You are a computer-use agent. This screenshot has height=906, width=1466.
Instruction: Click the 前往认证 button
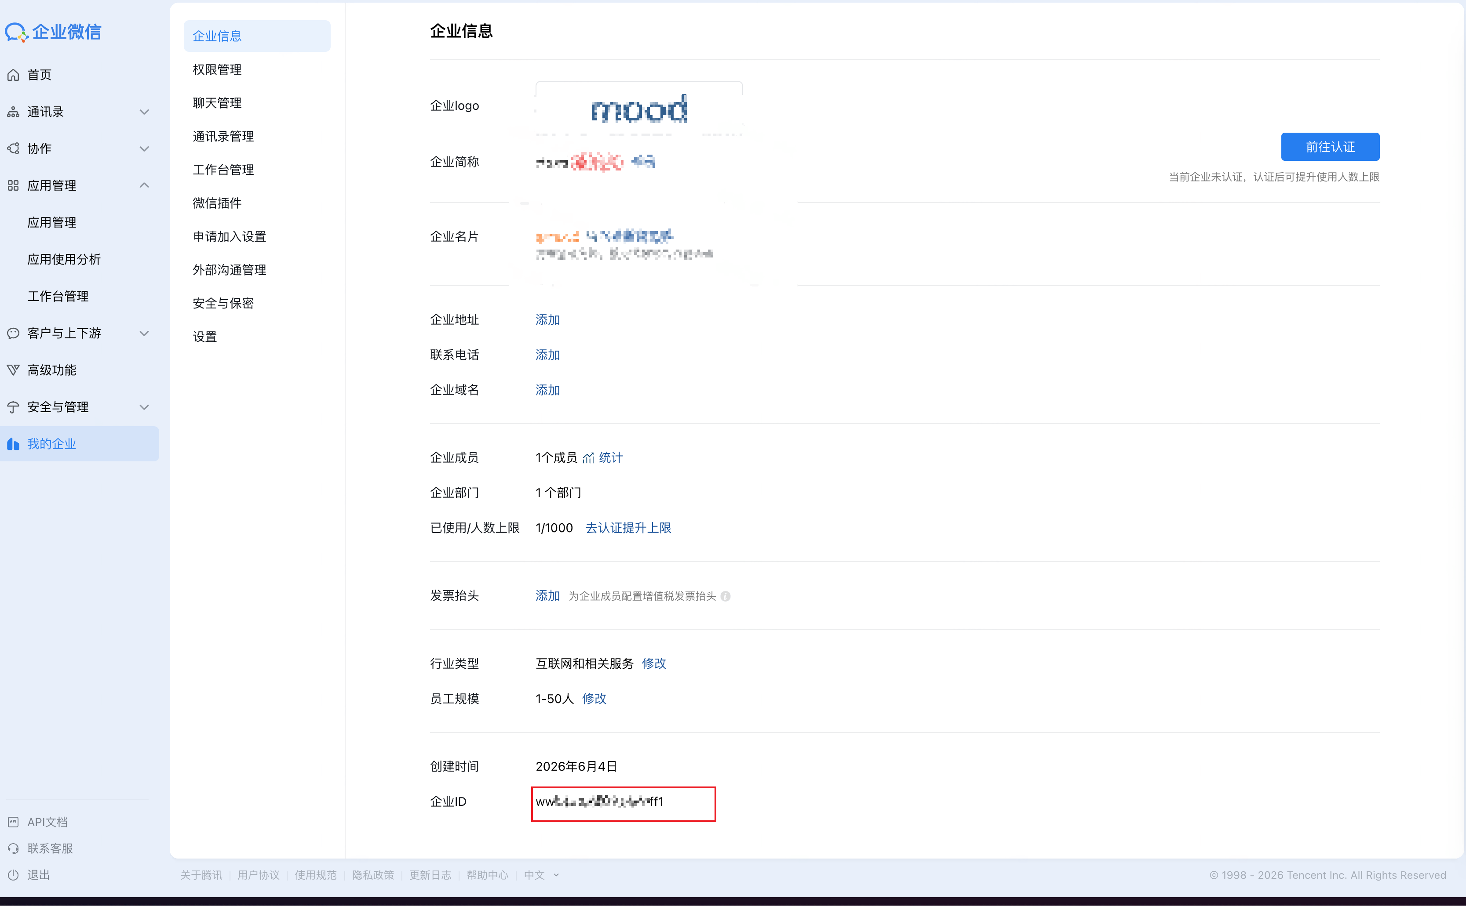(x=1330, y=147)
